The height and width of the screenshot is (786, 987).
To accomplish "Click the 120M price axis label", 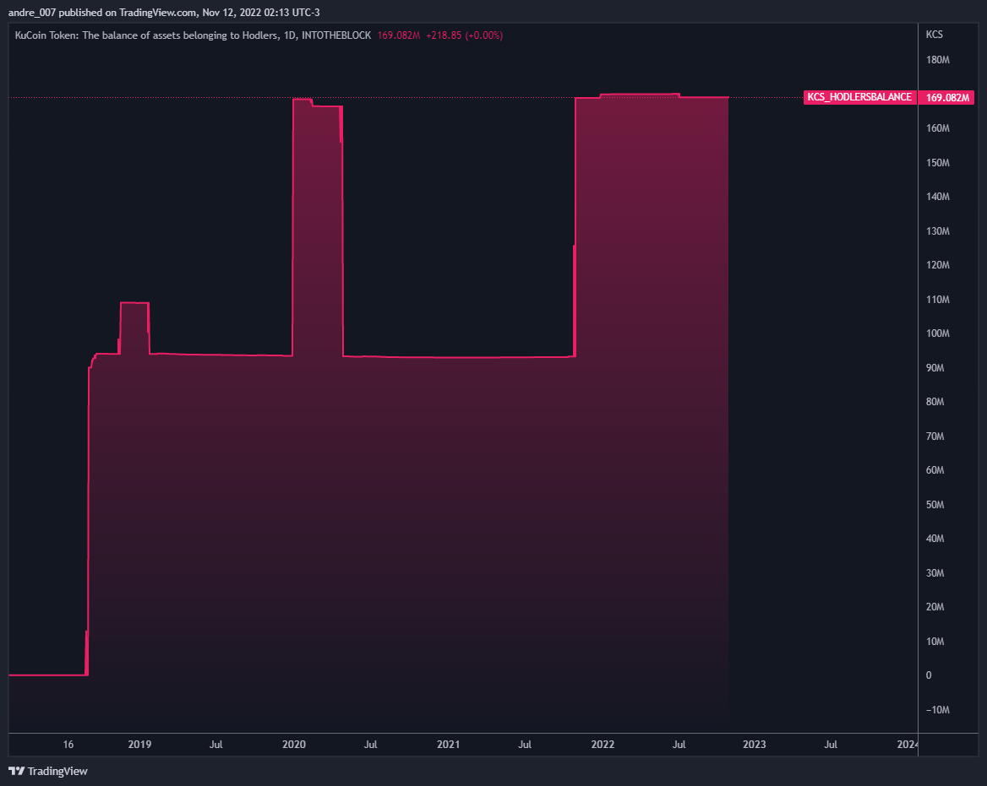I will pos(937,265).
